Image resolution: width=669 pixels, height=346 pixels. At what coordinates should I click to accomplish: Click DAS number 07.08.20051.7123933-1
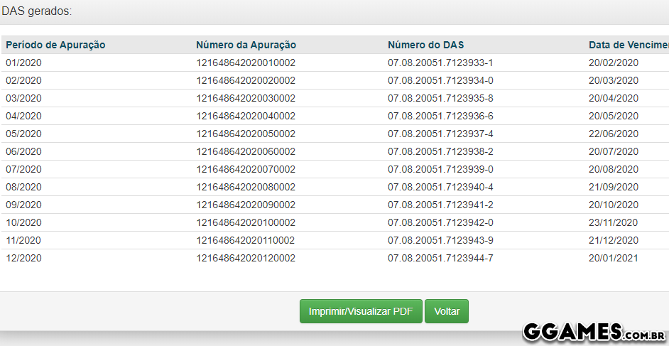coord(440,63)
